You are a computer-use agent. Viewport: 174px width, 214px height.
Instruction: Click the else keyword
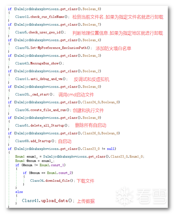coord(19,192)
